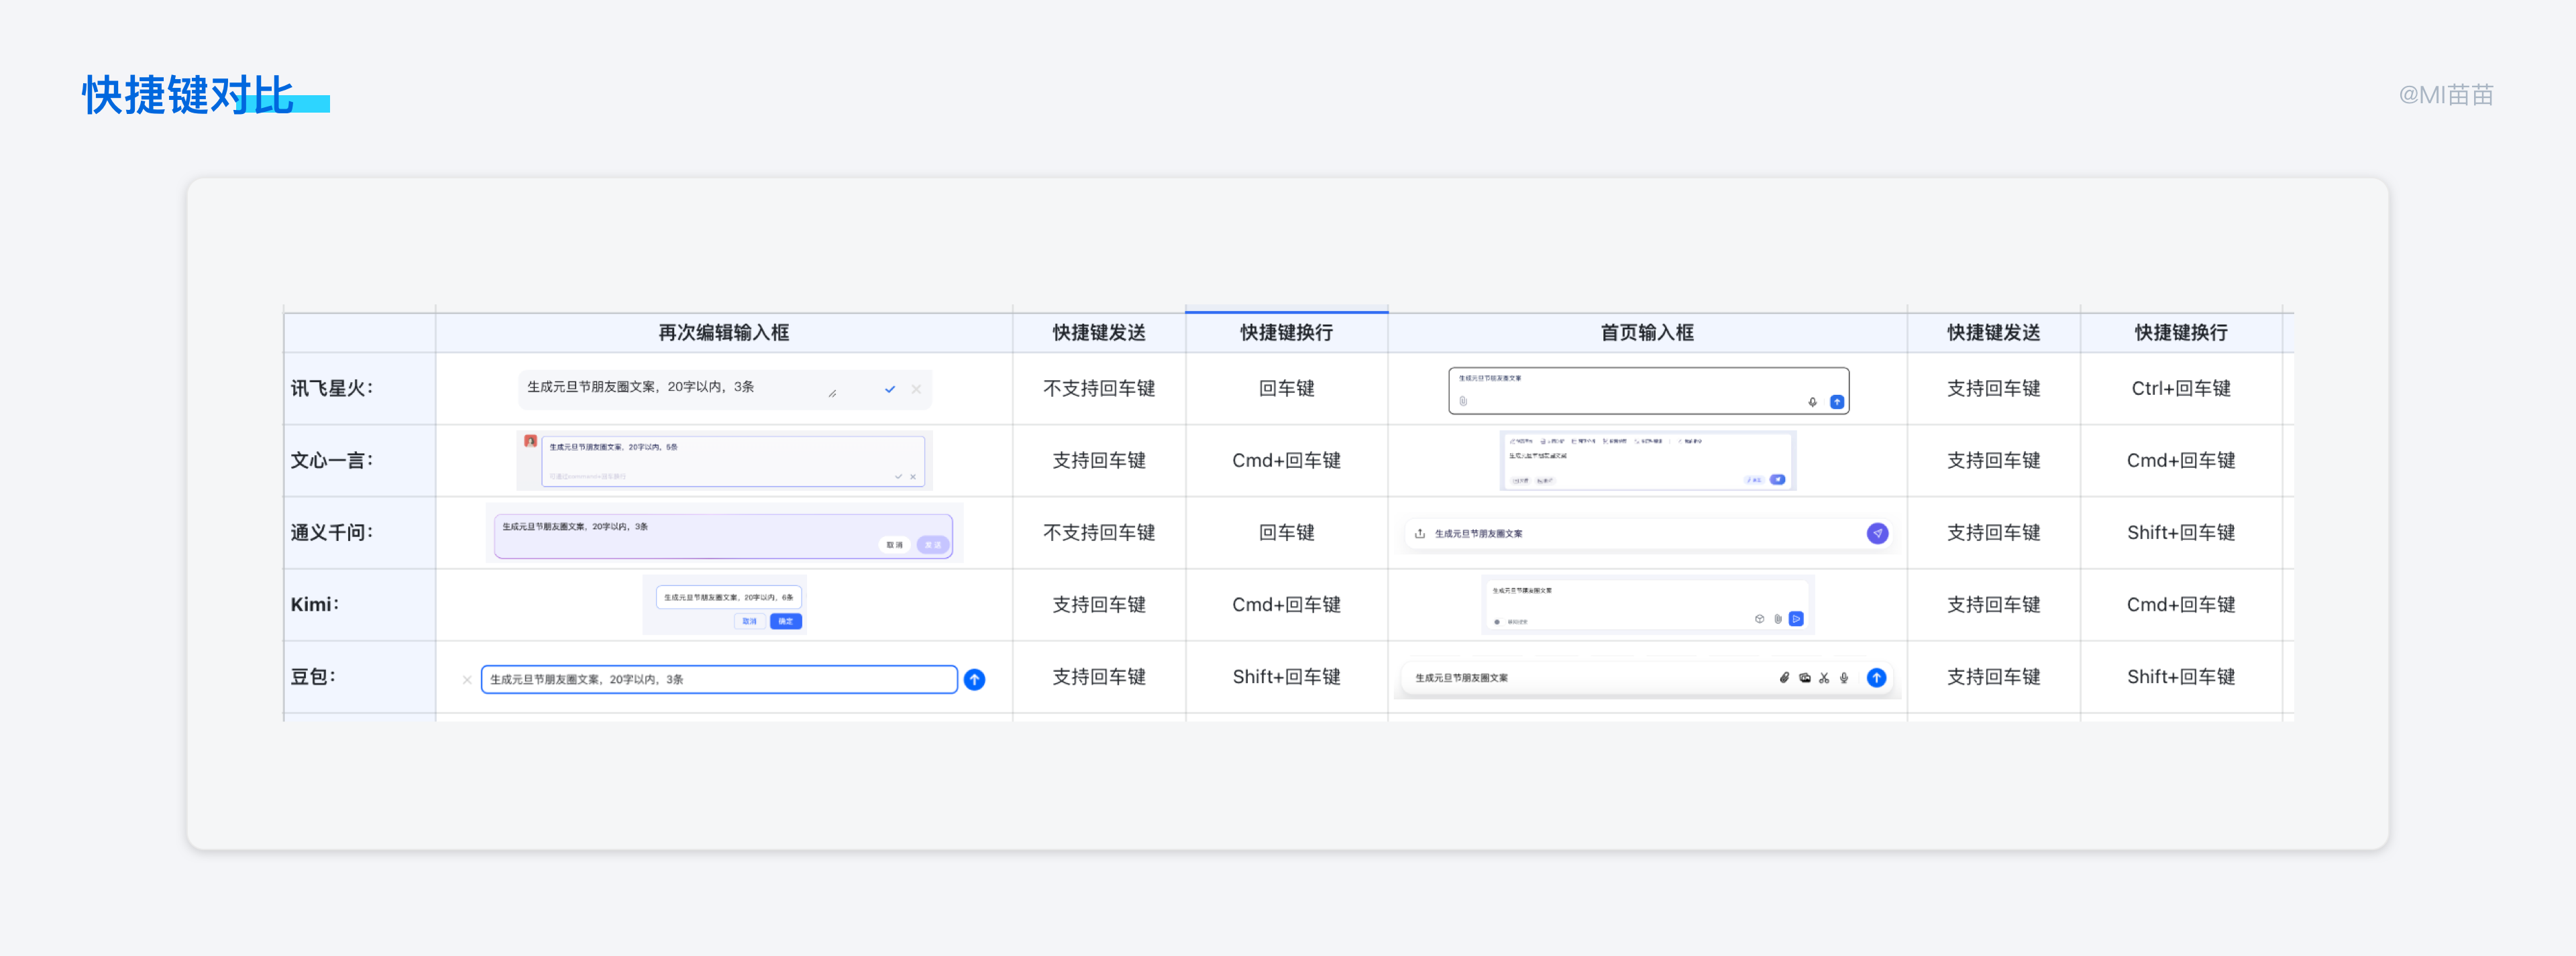Click the 通义千问 homepage input field text
The image size is (2576, 956).
pos(1478,534)
